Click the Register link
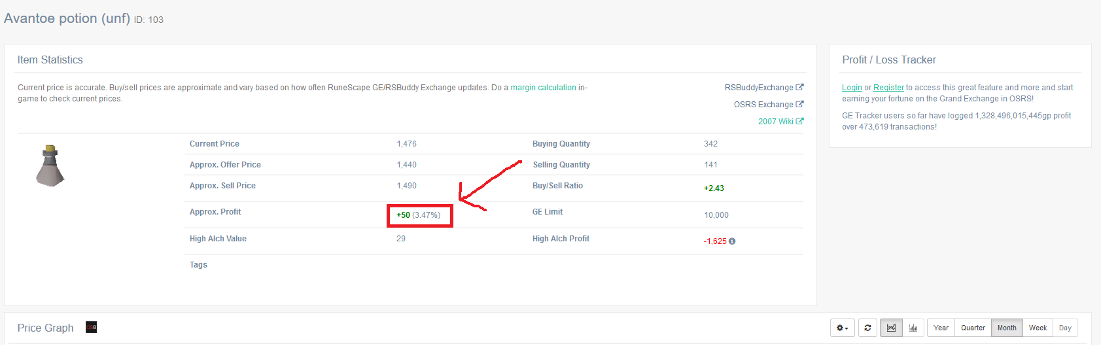The height and width of the screenshot is (346, 1101). [x=888, y=88]
